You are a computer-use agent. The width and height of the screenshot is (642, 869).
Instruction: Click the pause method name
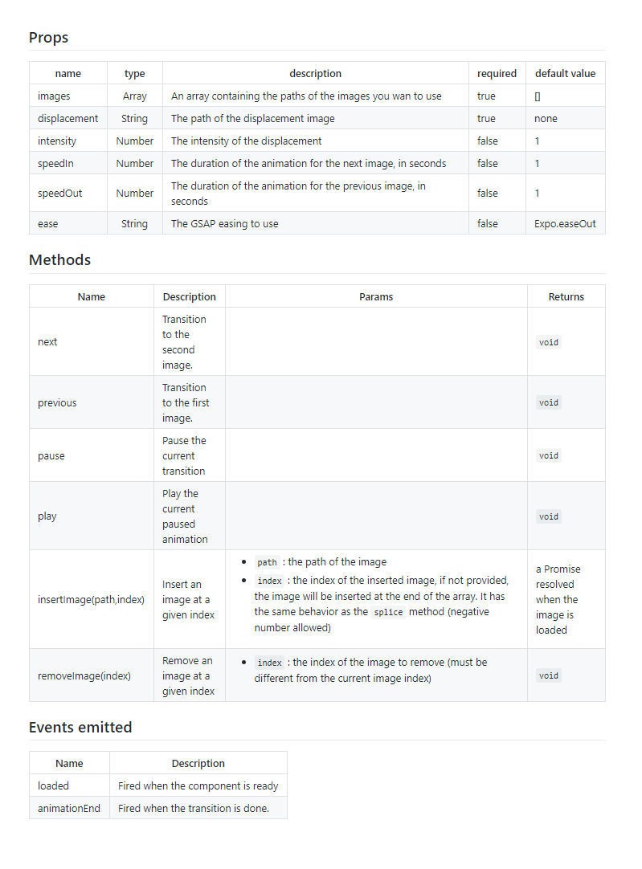click(x=51, y=456)
